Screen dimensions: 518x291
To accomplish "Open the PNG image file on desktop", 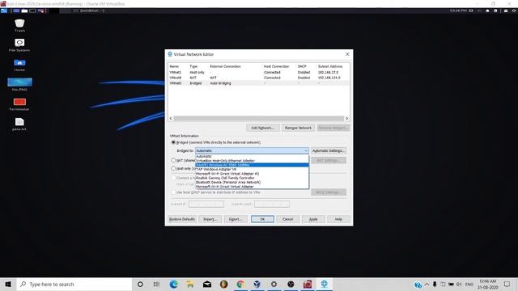I will pos(19,84).
